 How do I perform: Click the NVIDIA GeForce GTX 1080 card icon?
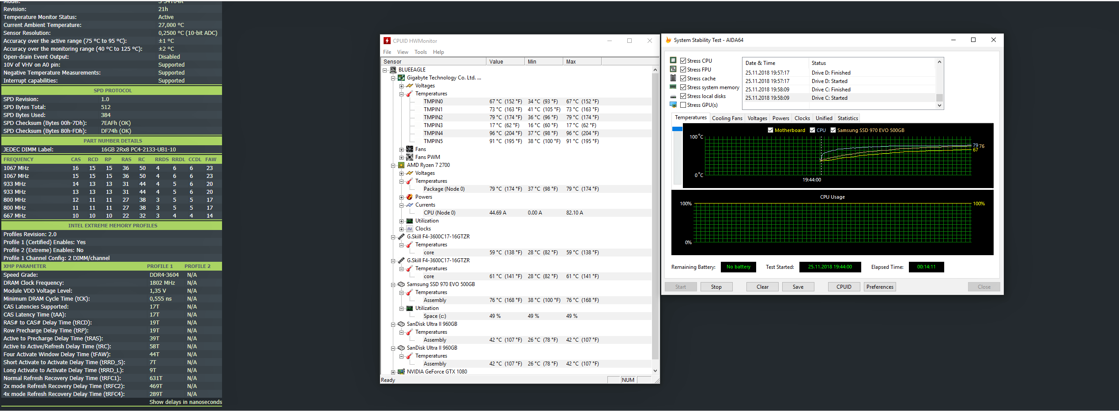(x=401, y=372)
